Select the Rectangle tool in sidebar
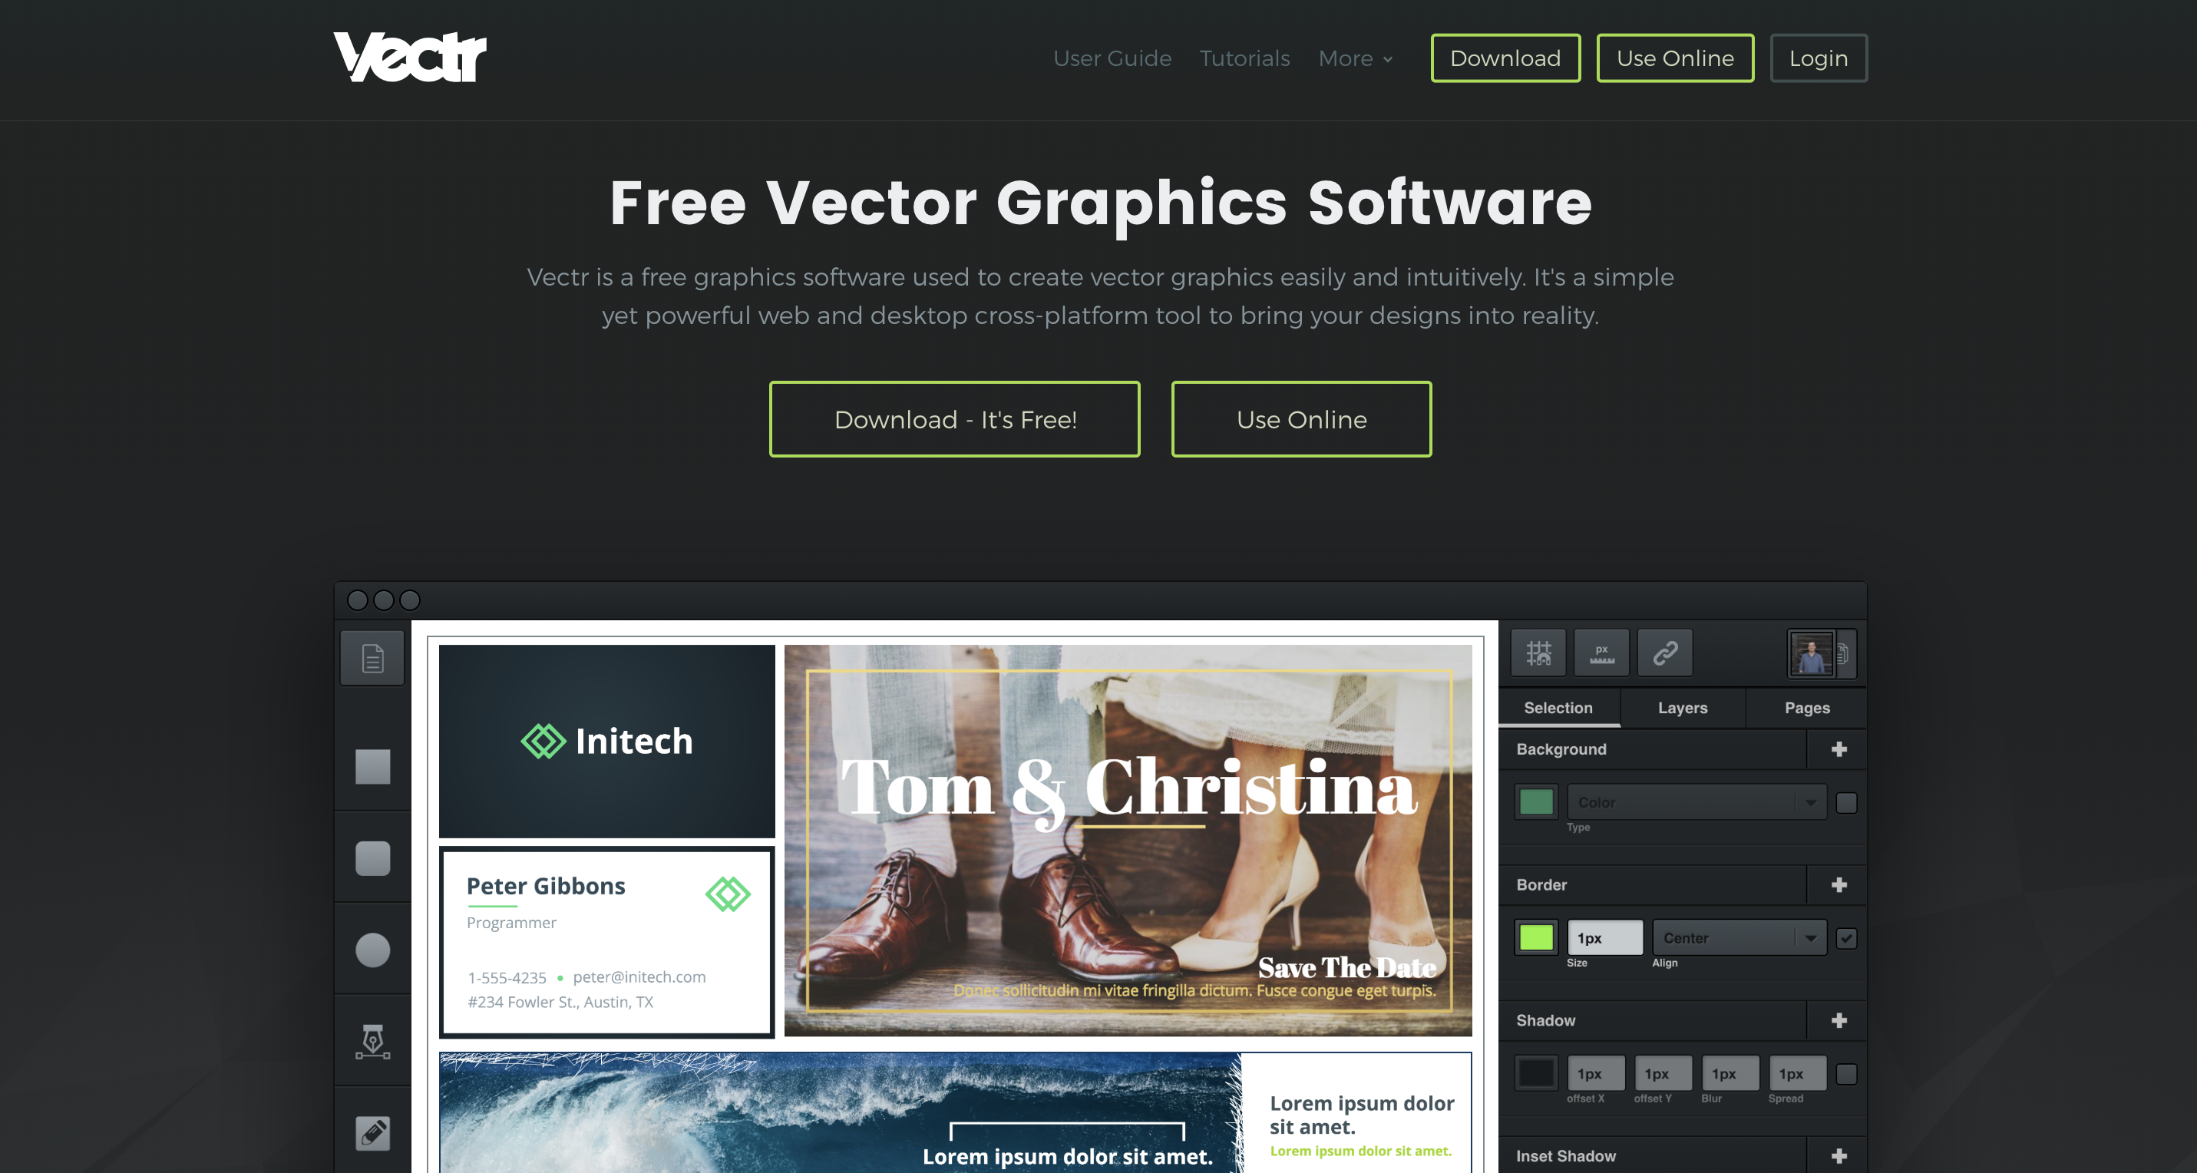2197x1173 pixels. pyautogui.click(x=372, y=766)
